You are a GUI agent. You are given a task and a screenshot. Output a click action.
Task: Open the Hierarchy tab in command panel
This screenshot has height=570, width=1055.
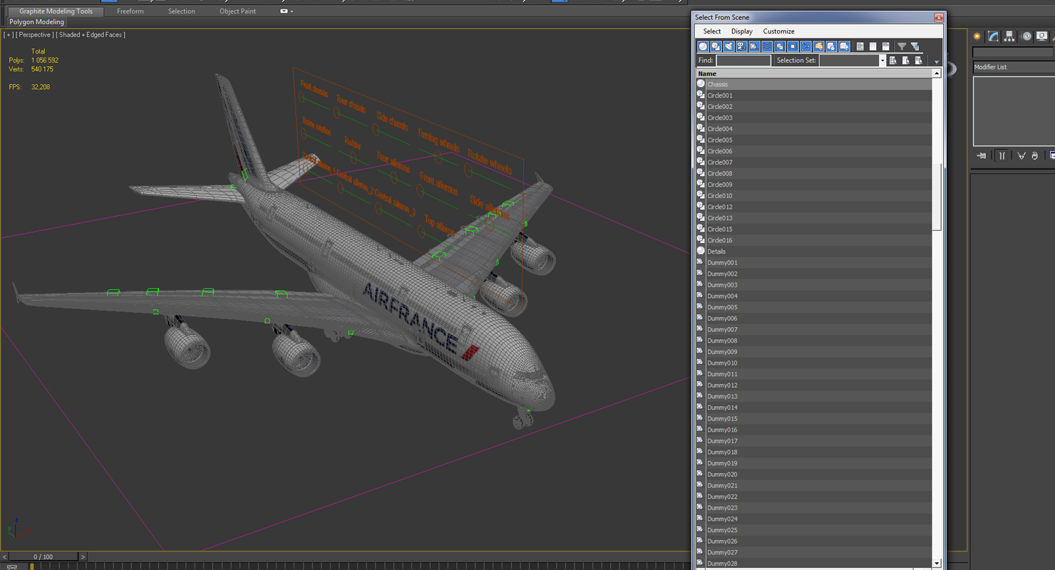pos(1009,36)
